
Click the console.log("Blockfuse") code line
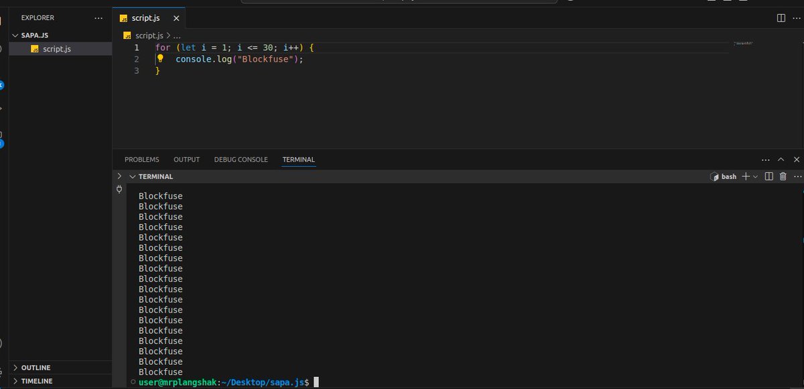click(x=239, y=59)
